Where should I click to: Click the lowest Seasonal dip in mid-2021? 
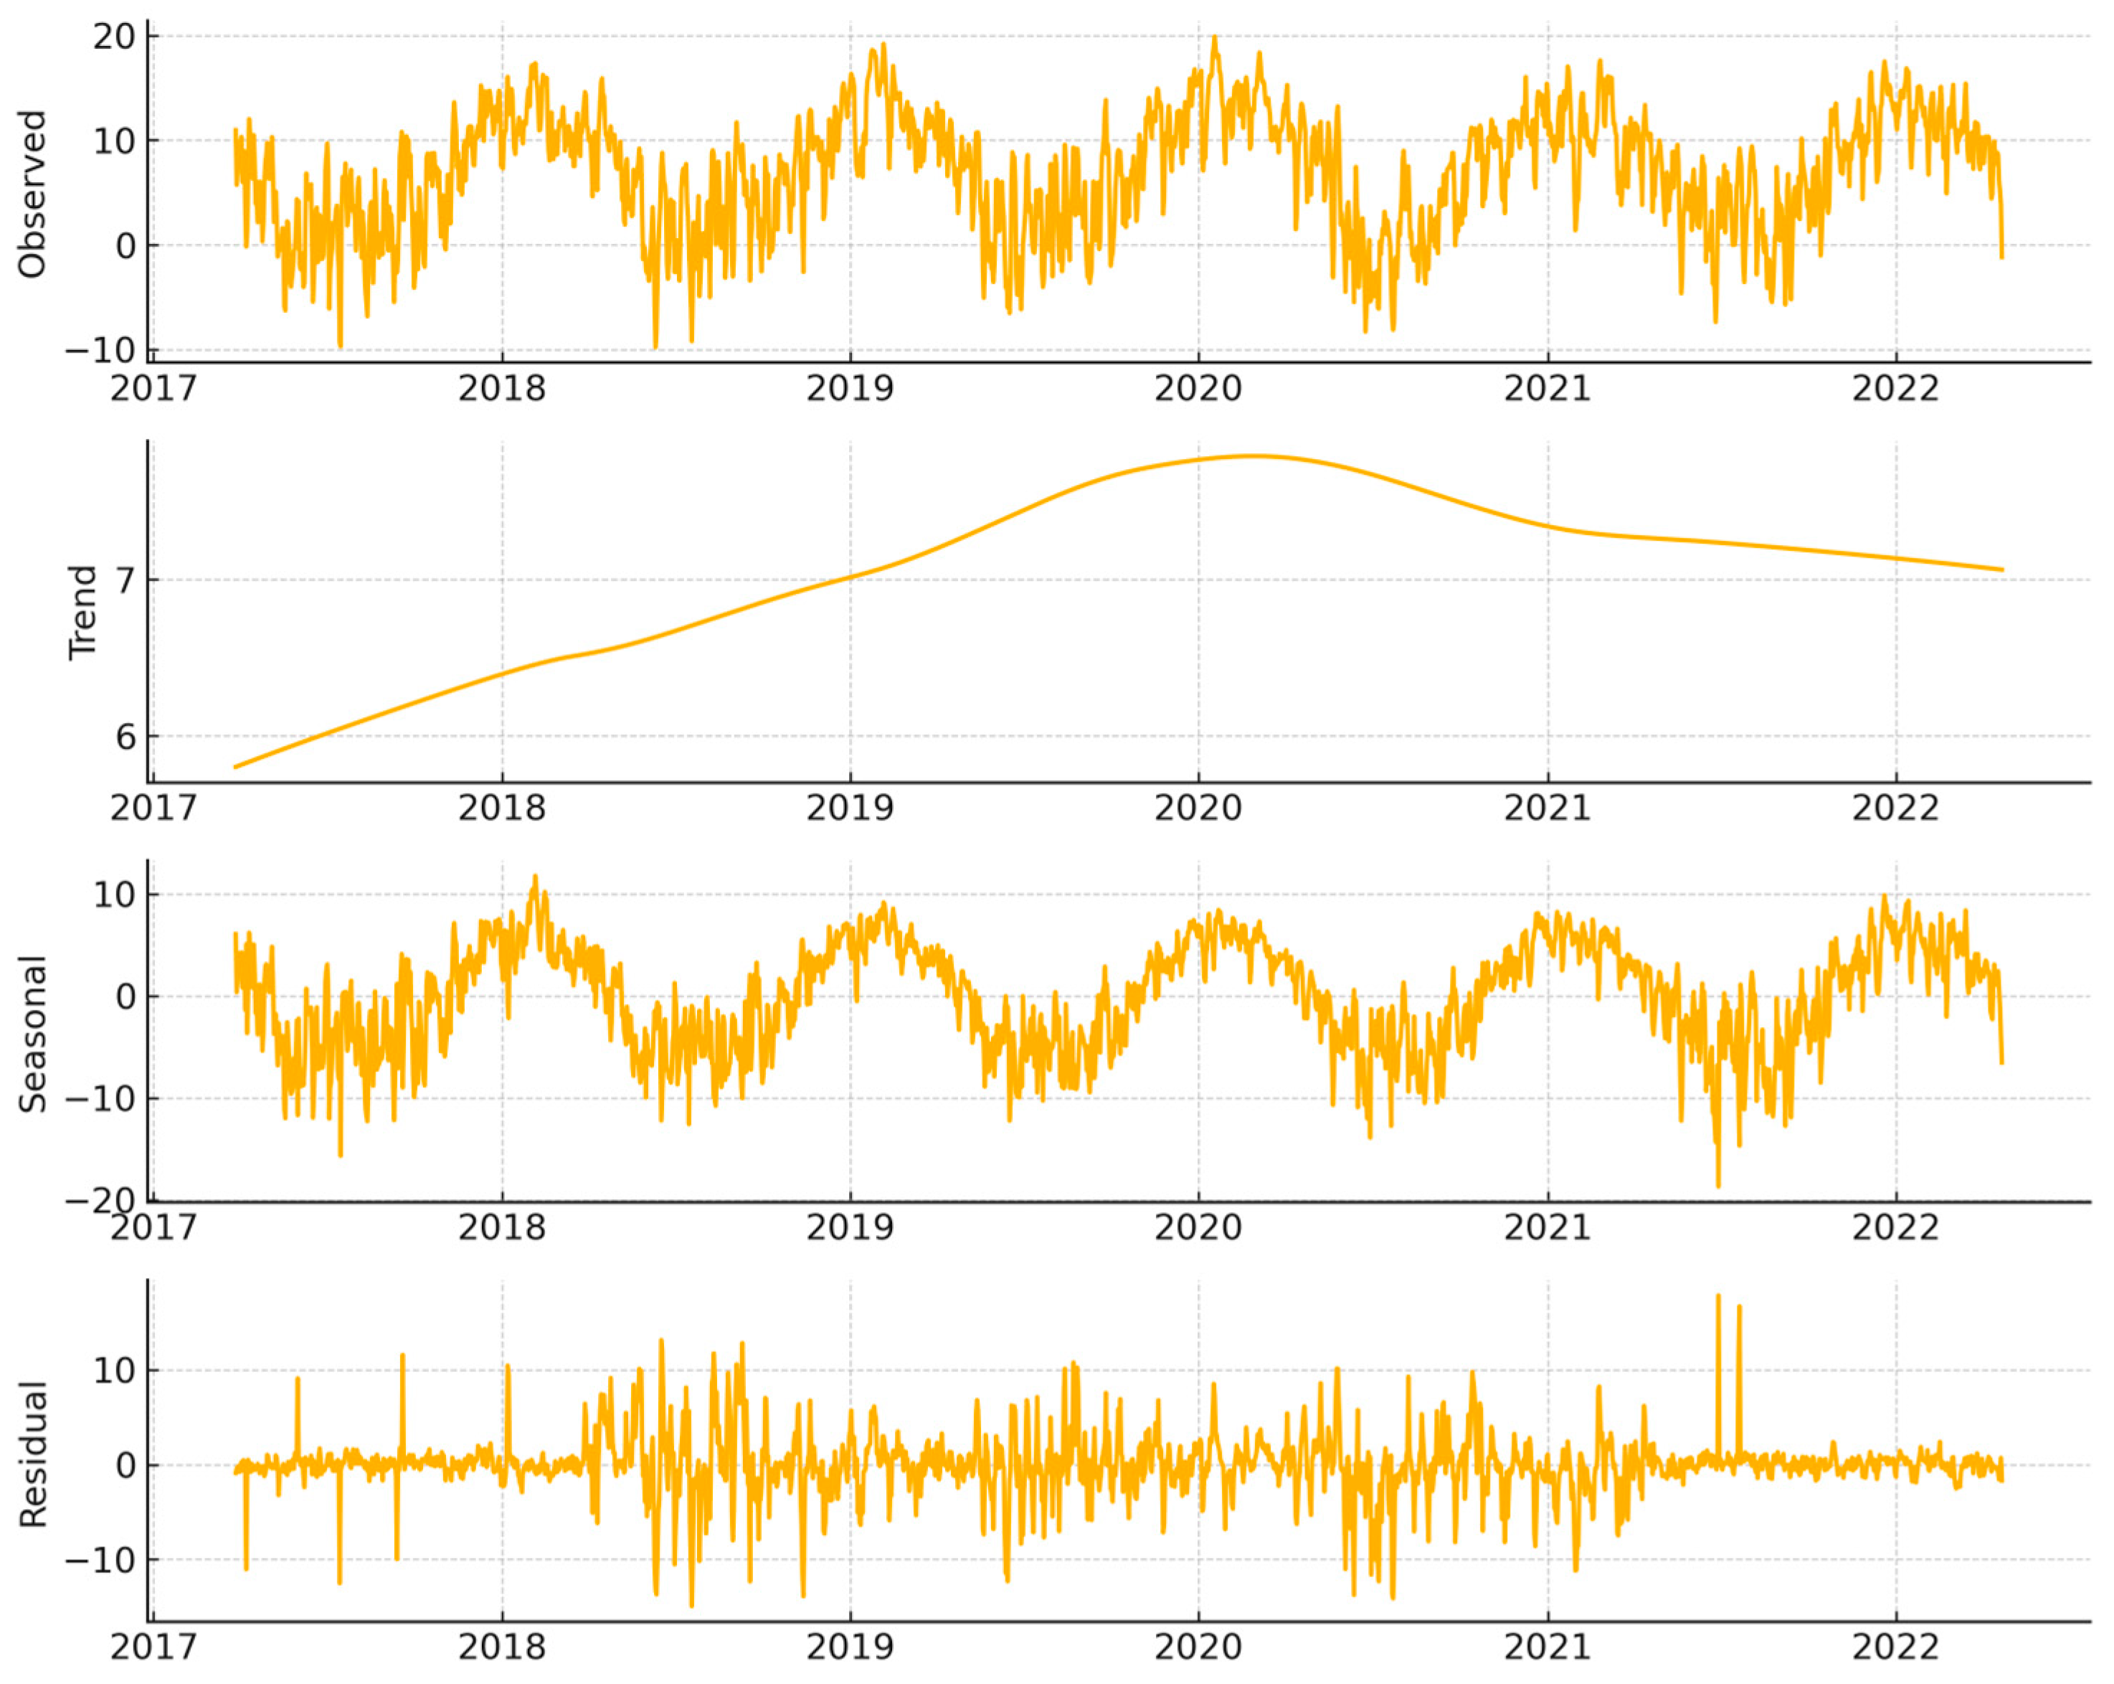pyautogui.click(x=1718, y=1185)
